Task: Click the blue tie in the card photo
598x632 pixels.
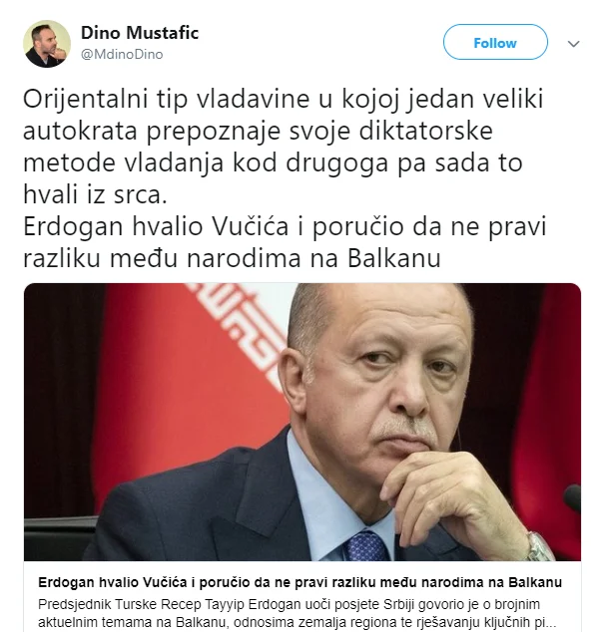Action: (x=365, y=546)
